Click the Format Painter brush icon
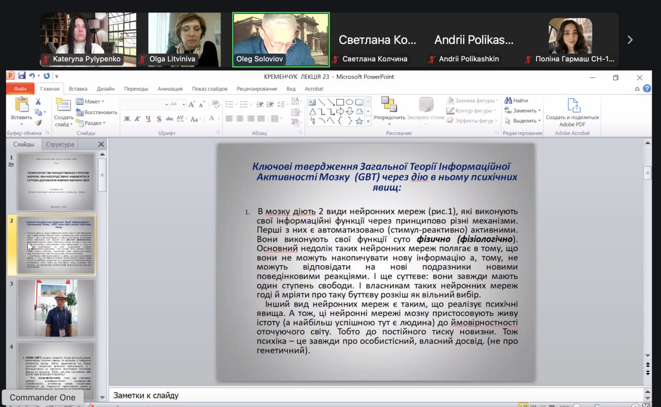The image size is (661, 407). (x=38, y=123)
